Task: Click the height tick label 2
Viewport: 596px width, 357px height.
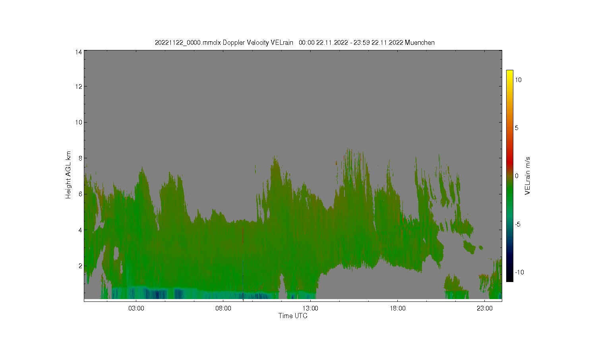Action: tap(80, 266)
